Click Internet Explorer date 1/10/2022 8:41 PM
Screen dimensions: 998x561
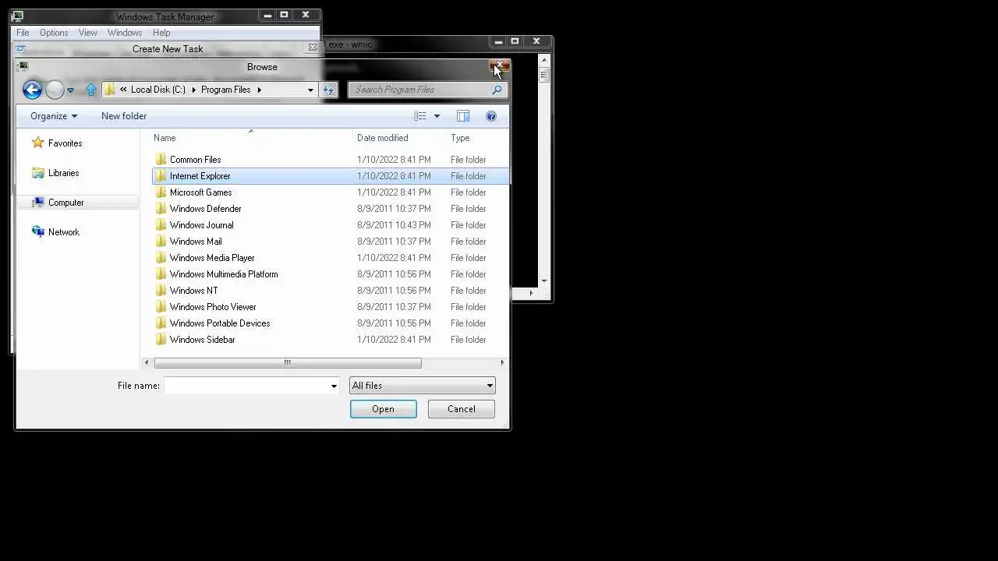coord(394,176)
